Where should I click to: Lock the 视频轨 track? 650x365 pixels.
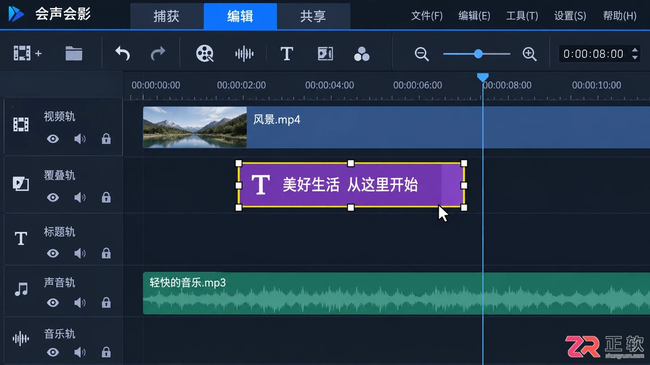(x=106, y=139)
